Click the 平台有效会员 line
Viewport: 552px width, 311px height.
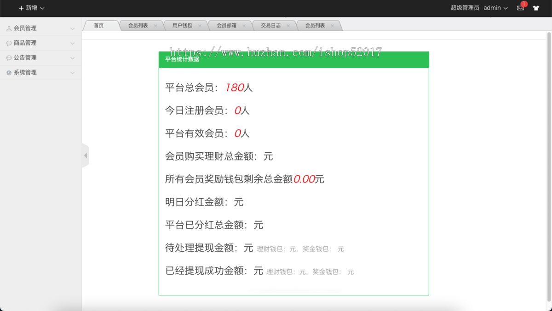(207, 133)
